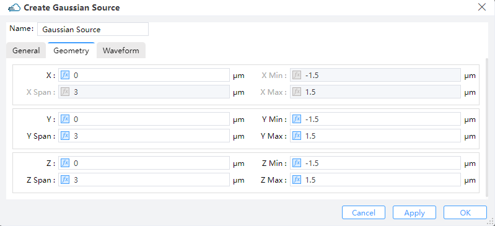Open fx expression for Y Span
The image size is (495, 226).
(x=65, y=136)
